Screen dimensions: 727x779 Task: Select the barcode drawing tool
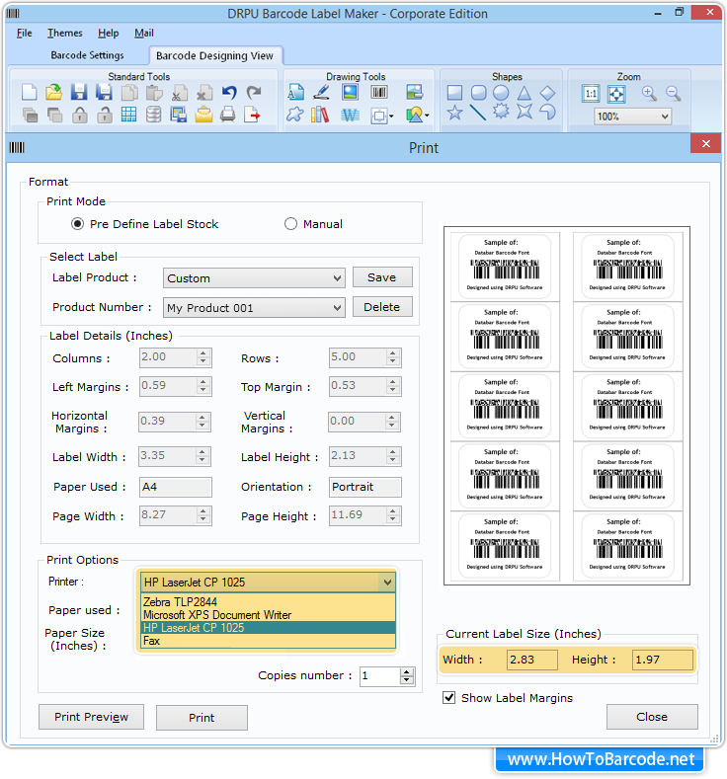tap(379, 93)
